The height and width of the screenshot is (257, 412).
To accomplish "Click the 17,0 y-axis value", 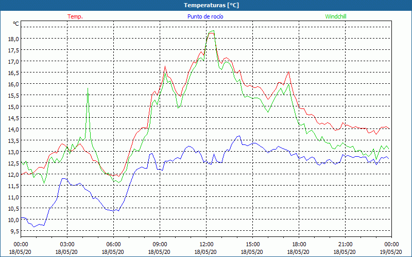I will click(x=13, y=61).
